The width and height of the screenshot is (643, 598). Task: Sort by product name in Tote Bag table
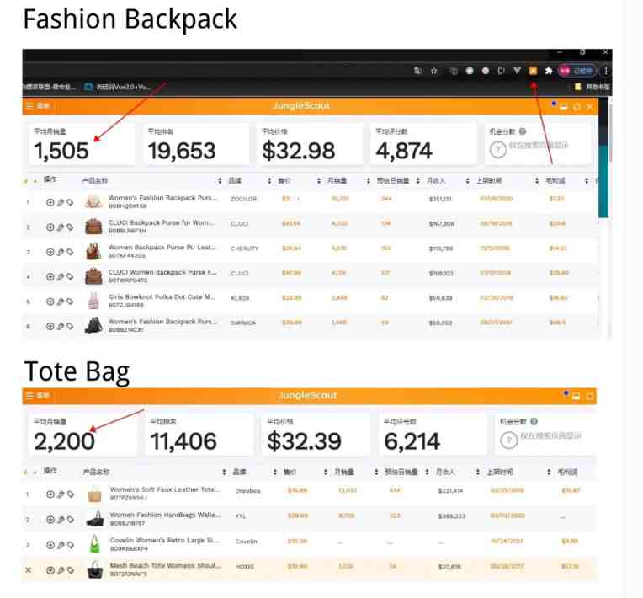224,472
